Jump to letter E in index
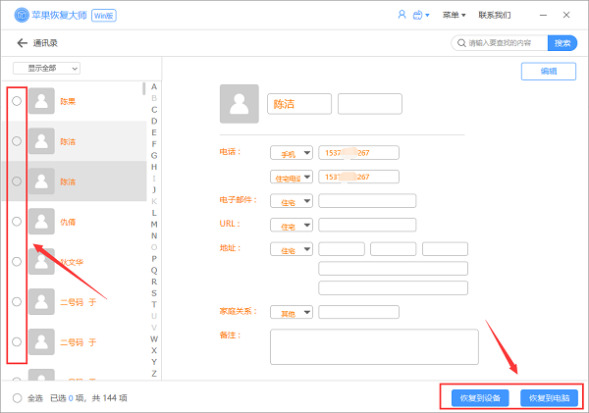Image resolution: width=589 pixels, height=413 pixels. [154, 132]
